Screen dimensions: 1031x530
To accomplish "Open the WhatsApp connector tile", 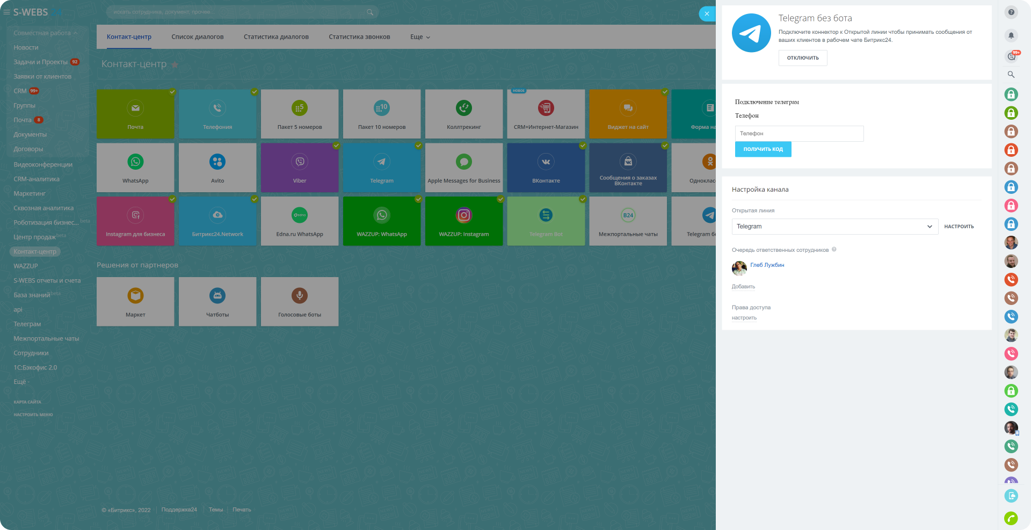I will click(135, 168).
